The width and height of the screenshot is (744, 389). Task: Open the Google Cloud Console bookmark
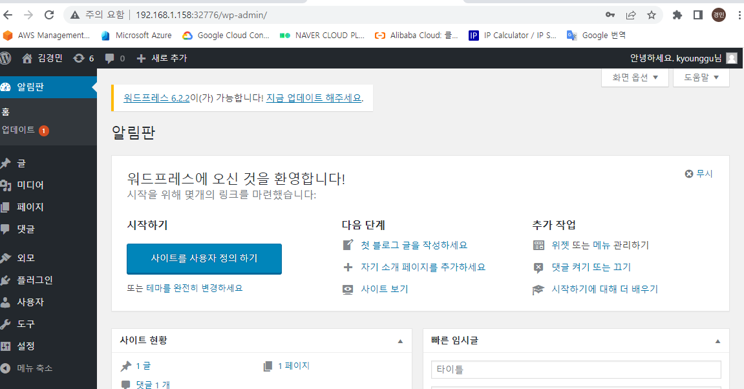pos(226,36)
